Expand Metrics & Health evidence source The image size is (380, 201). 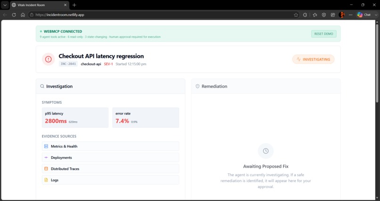tap(110, 146)
